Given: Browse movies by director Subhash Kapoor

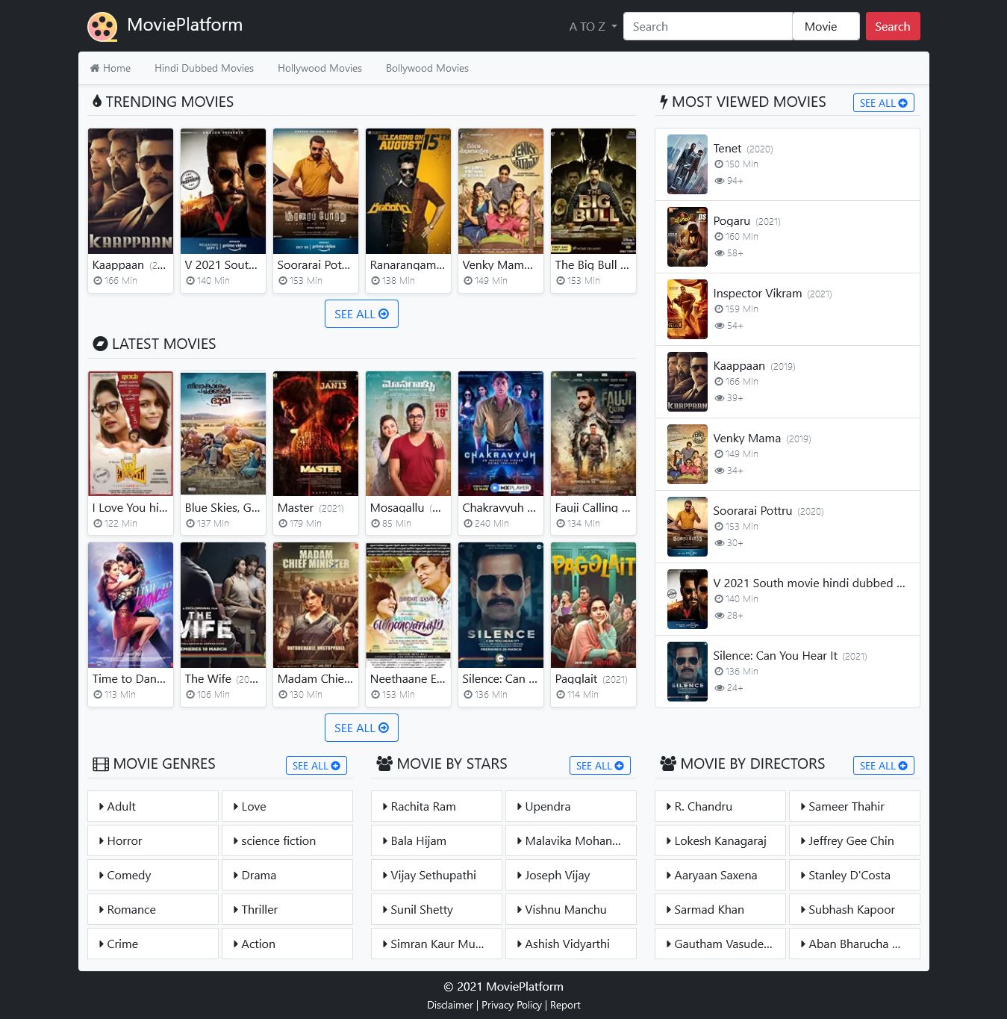Looking at the screenshot, I should click(x=855, y=909).
